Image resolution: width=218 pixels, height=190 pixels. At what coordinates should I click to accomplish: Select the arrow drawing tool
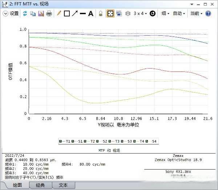75,13
